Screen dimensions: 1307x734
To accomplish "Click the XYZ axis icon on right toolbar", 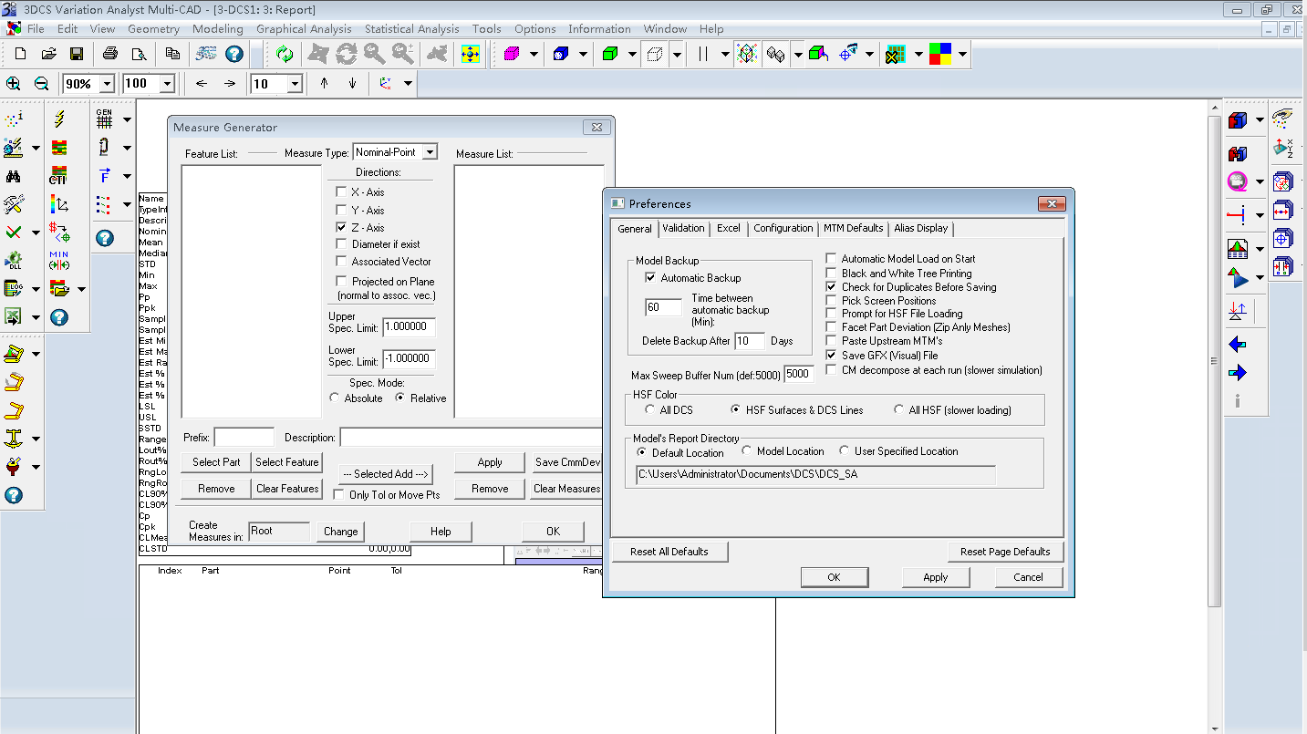I will coord(1282,148).
